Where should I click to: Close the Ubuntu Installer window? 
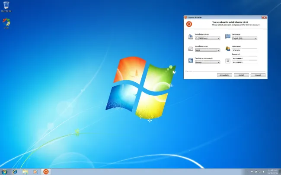(264, 17)
